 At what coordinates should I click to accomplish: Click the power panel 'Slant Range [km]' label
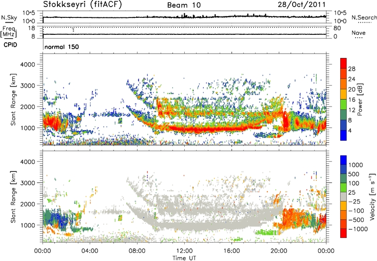pyautogui.click(x=13, y=99)
